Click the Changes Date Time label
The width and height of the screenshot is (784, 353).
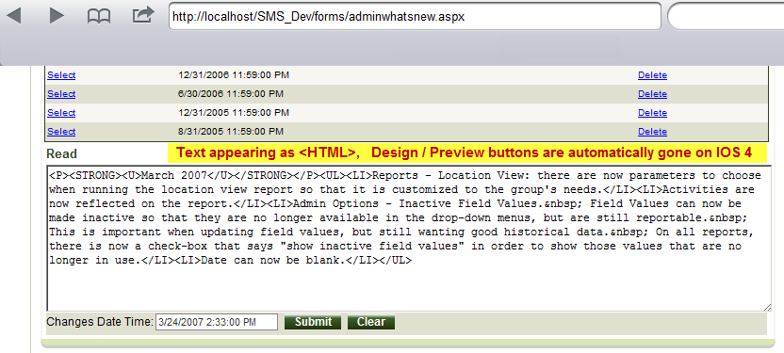(x=100, y=322)
